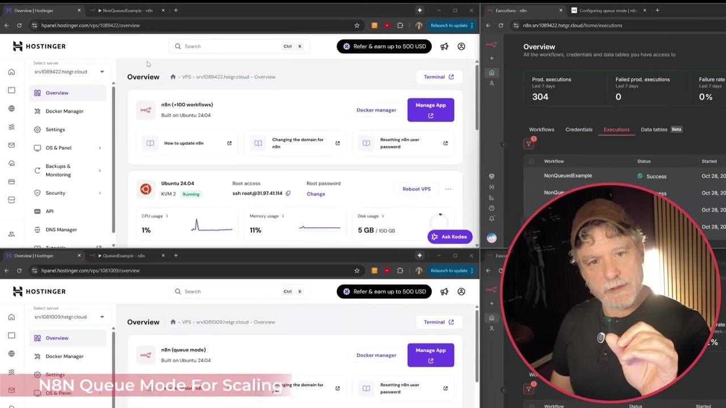Switch to the Executions tab in top n8n window
The height and width of the screenshot is (408, 726).
pos(617,130)
